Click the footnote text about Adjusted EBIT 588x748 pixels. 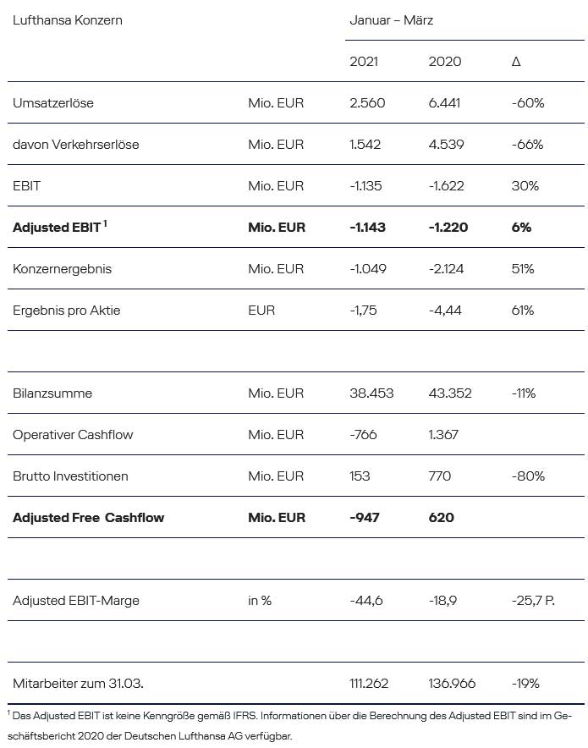point(289,726)
